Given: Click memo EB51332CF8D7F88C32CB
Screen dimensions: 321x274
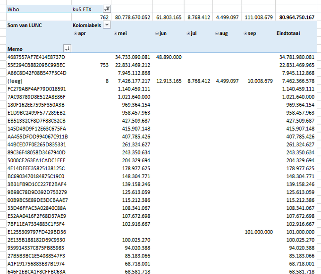Looking at the screenshot, I should (x=36, y=121).
